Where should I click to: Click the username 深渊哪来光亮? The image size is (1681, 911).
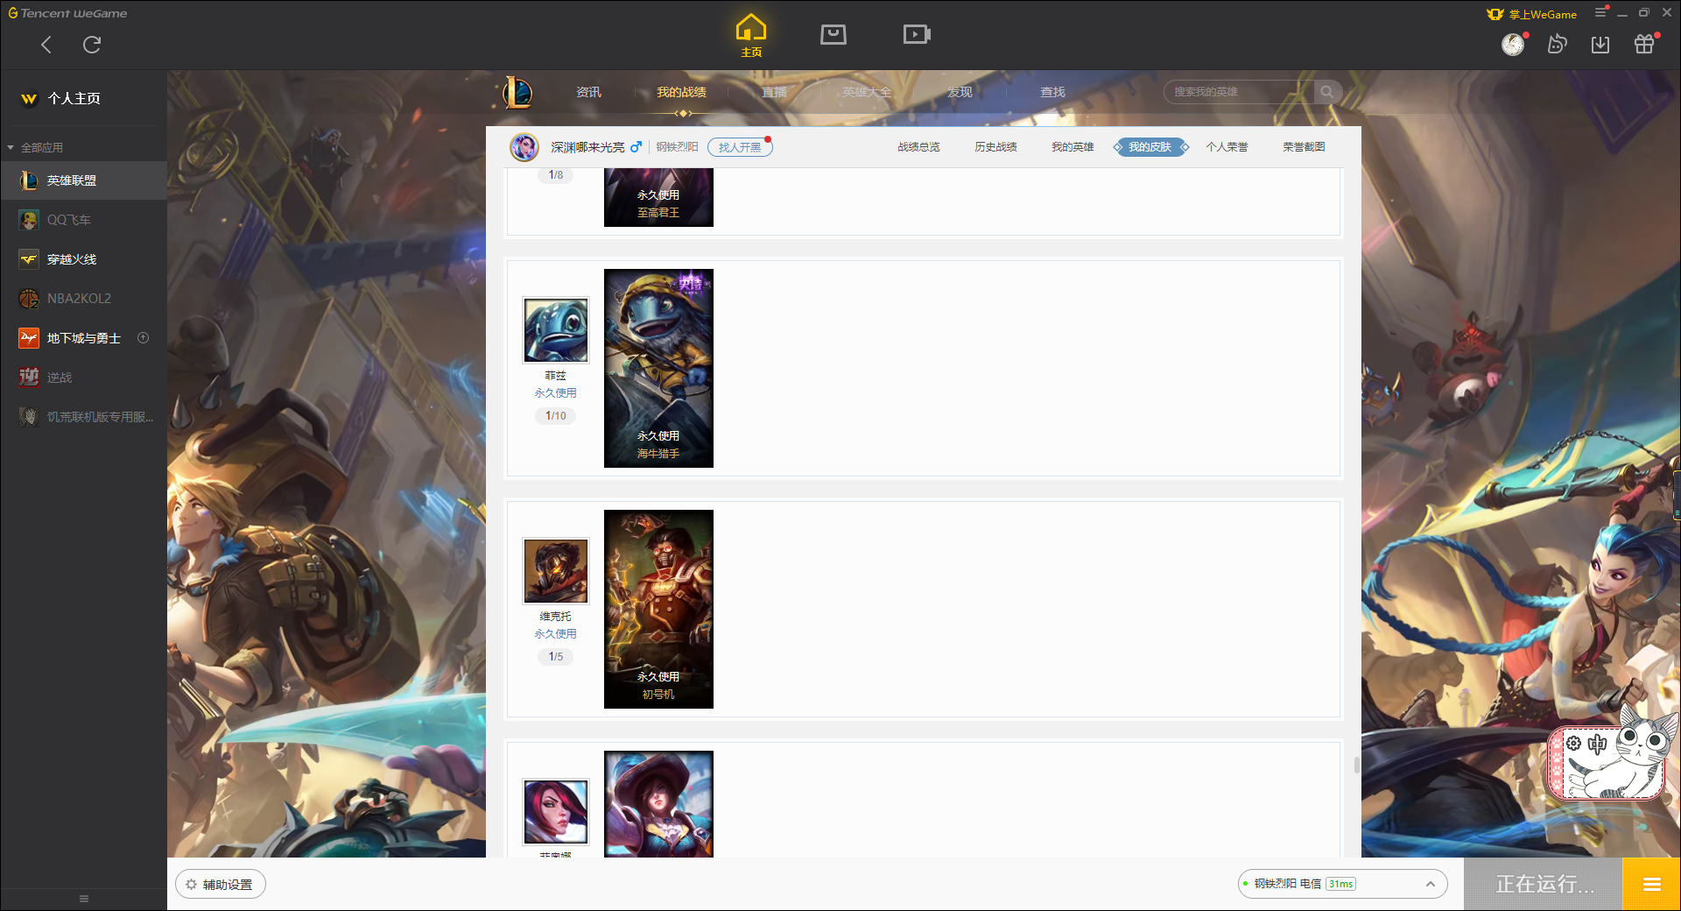tap(587, 147)
